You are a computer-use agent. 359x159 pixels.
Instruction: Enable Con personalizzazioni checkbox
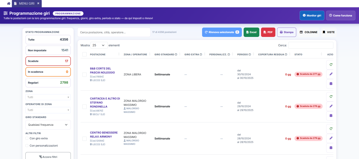[27, 145]
